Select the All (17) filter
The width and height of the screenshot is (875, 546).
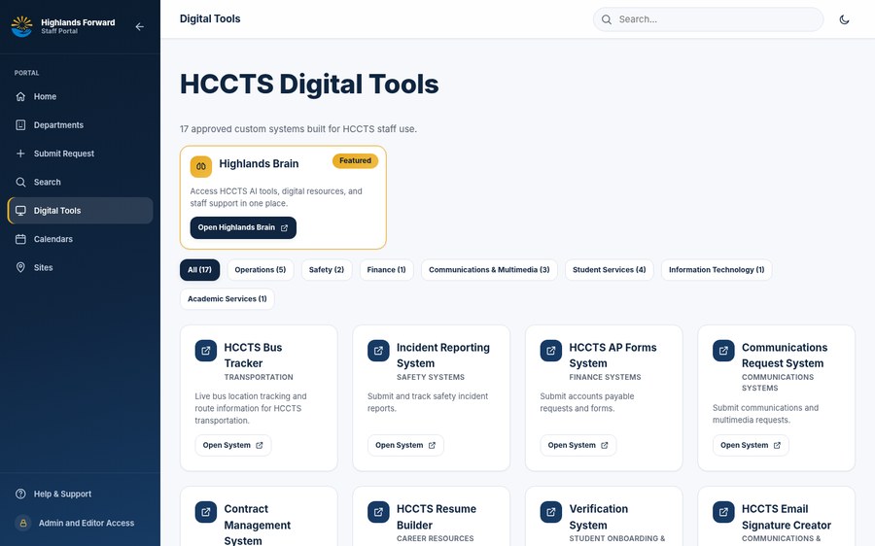coord(199,269)
